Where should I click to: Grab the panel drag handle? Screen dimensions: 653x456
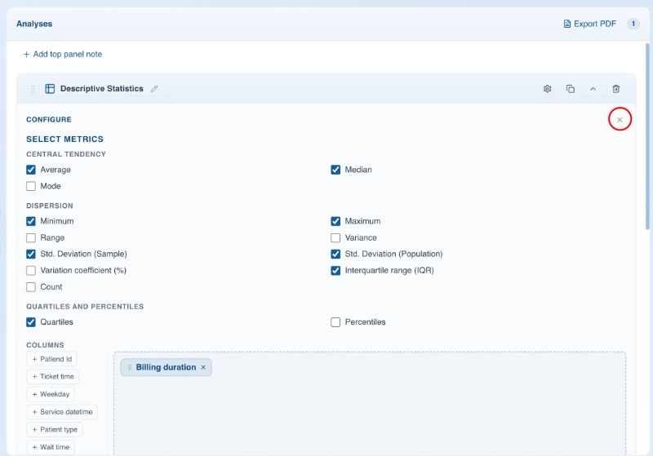point(33,89)
